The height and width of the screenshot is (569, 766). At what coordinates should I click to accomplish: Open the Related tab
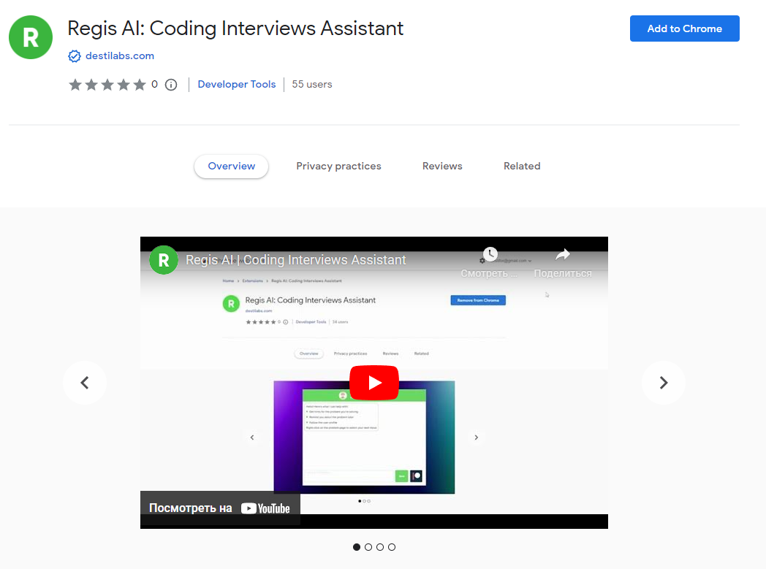click(522, 167)
